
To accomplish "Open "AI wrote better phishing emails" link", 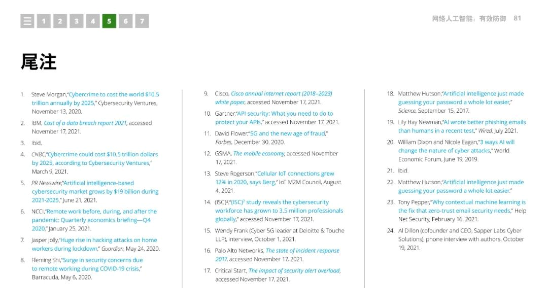I will 485,122.
